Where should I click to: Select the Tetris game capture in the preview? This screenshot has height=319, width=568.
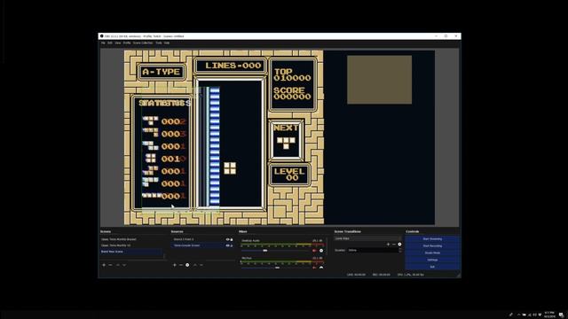click(x=224, y=137)
